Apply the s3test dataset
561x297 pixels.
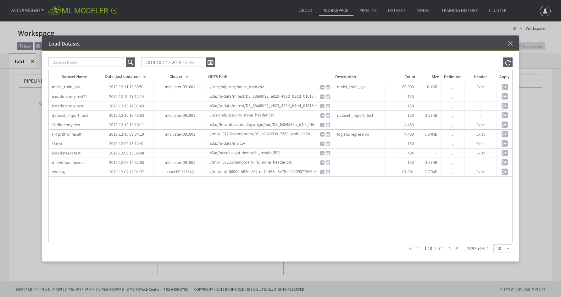pos(505,143)
